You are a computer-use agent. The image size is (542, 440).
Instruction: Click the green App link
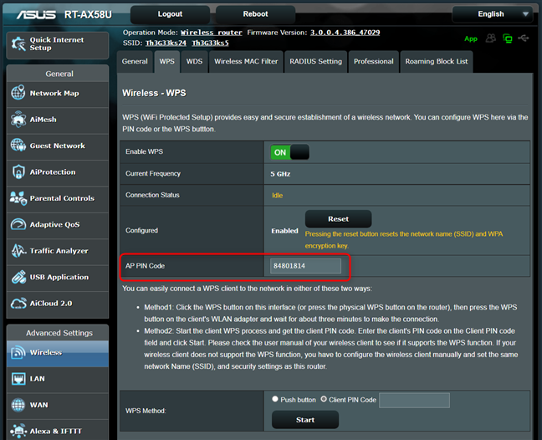click(471, 39)
